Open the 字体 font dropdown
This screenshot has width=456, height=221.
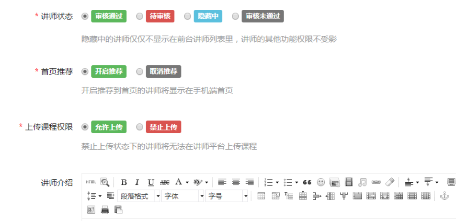click(x=183, y=196)
